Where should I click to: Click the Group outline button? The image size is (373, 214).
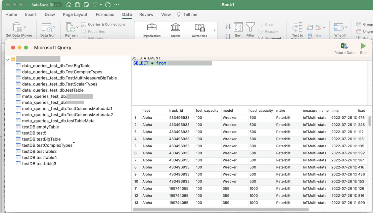tap(364, 24)
